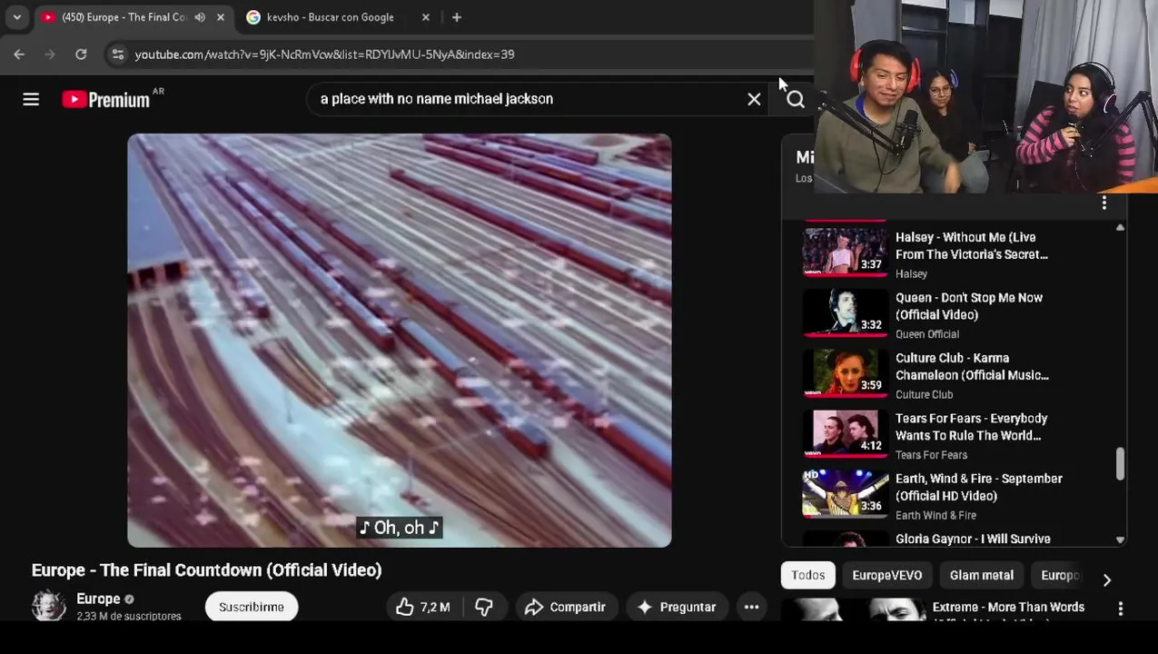
Task: Mute the Europe tab audio icon
Action: 200,17
